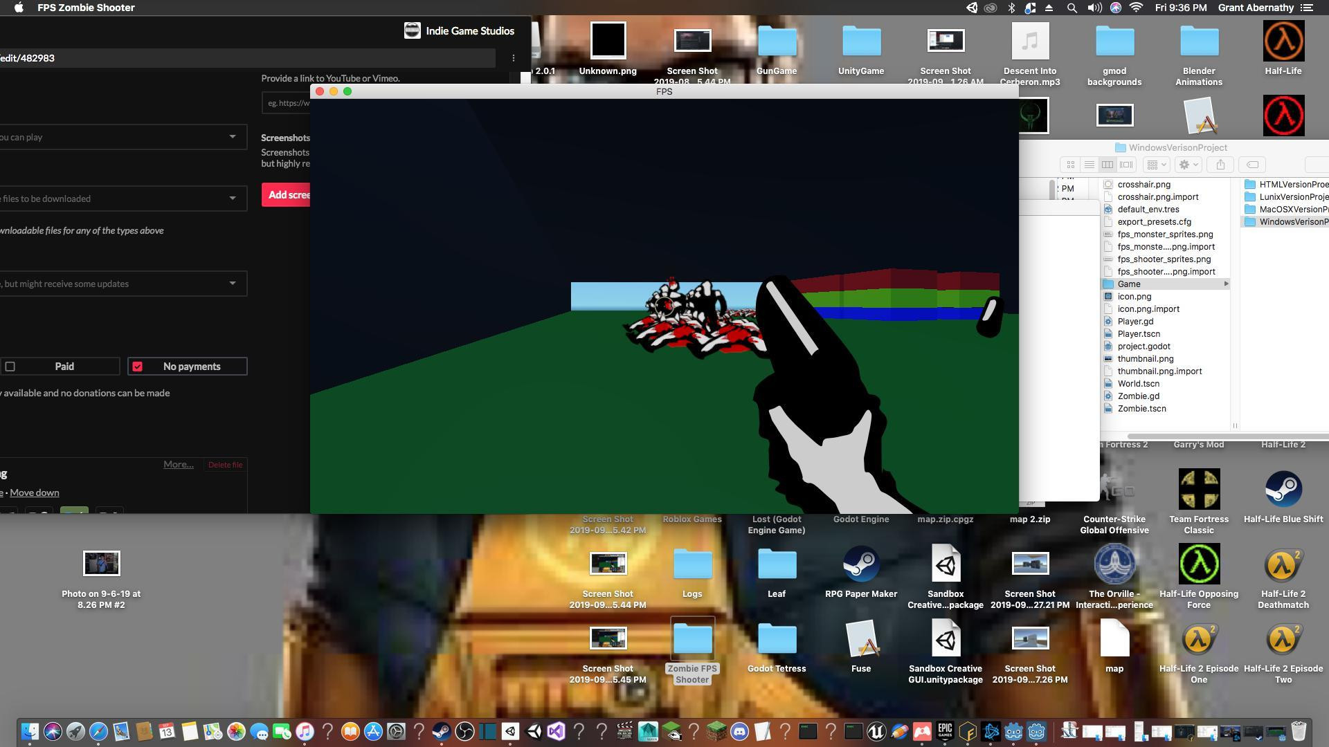Check the Paid pricing option
This screenshot has height=747, width=1329.
pos(60,367)
